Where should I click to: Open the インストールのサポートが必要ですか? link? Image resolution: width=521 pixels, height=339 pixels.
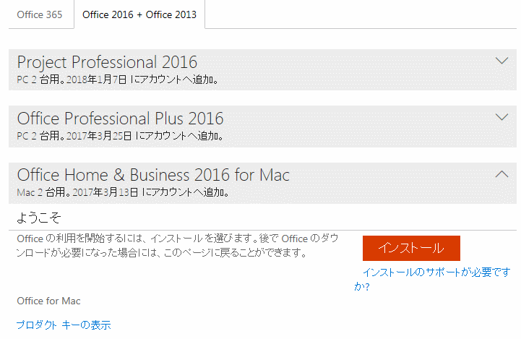point(432,279)
